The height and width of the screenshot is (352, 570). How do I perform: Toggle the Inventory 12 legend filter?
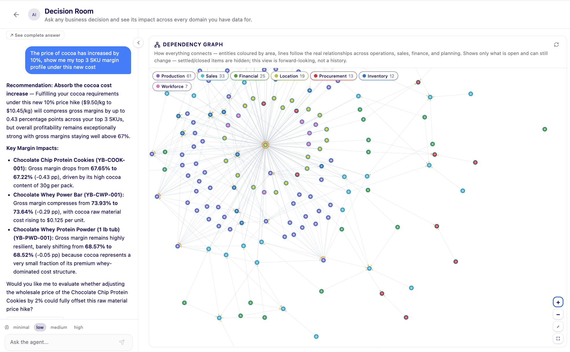pyautogui.click(x=378, y=76)
